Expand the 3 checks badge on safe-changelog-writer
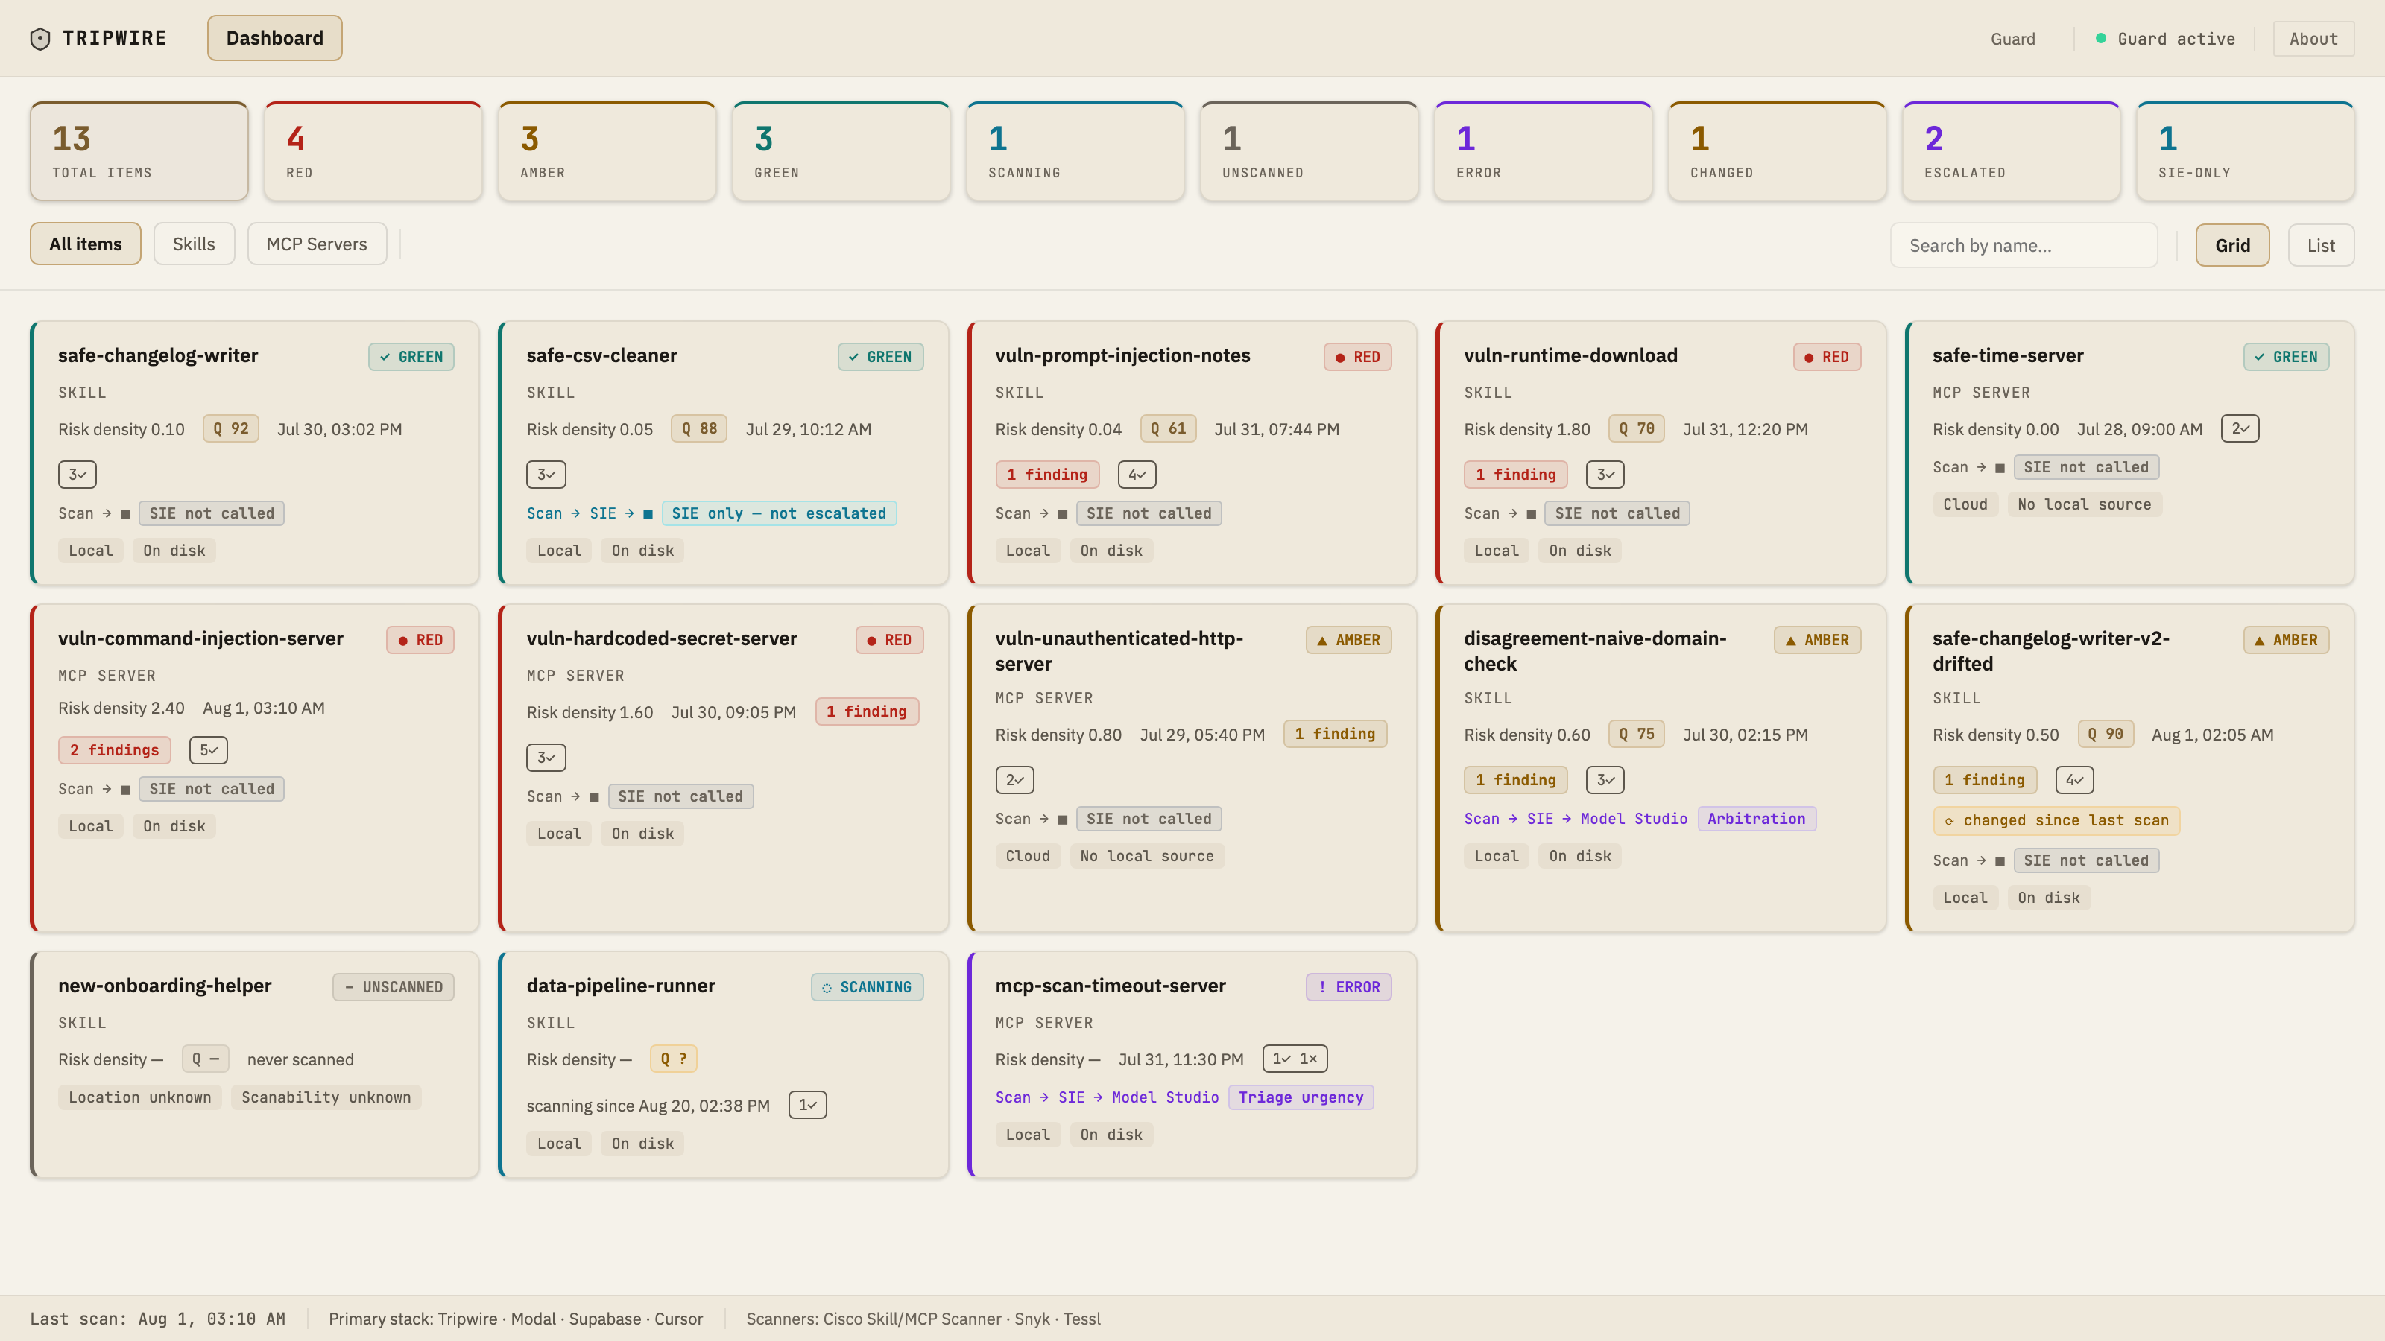The width and height of the screenshot is (2385, 1341). coord(78,475)
